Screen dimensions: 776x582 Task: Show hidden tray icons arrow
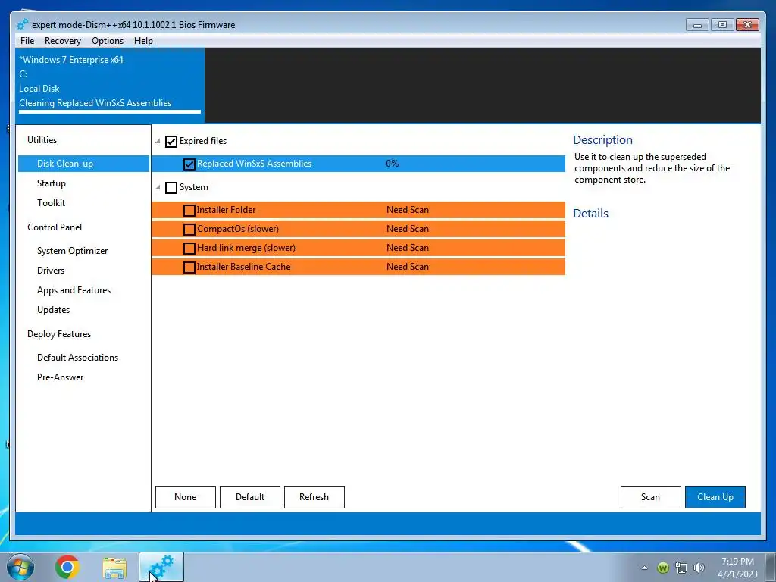[644, 568]
